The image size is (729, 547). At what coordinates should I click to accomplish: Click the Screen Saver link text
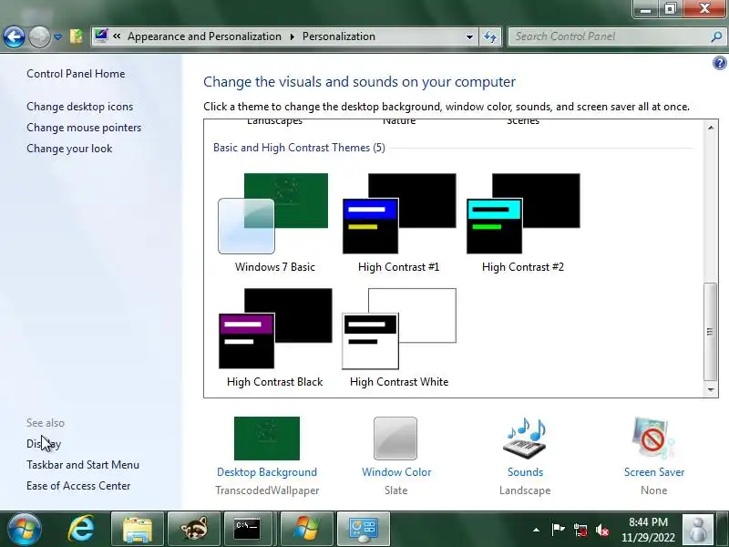pyautogui.click(x=654, y=472)
